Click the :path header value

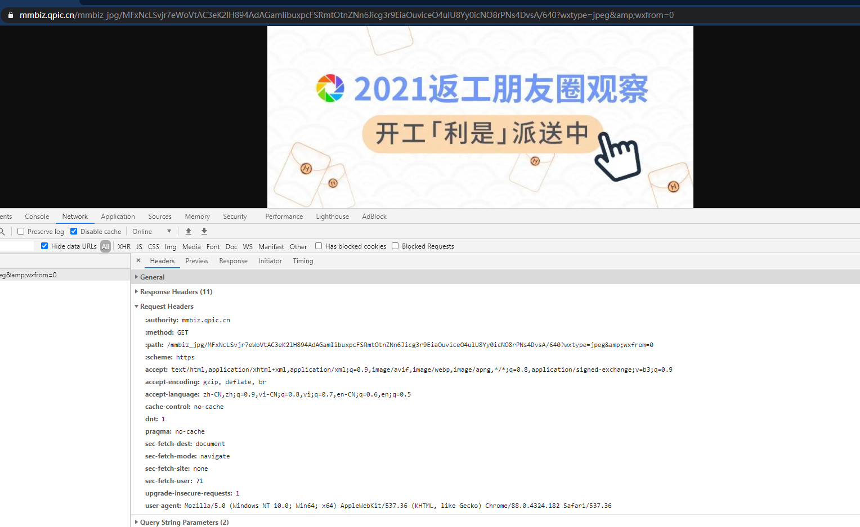point(410,345)
